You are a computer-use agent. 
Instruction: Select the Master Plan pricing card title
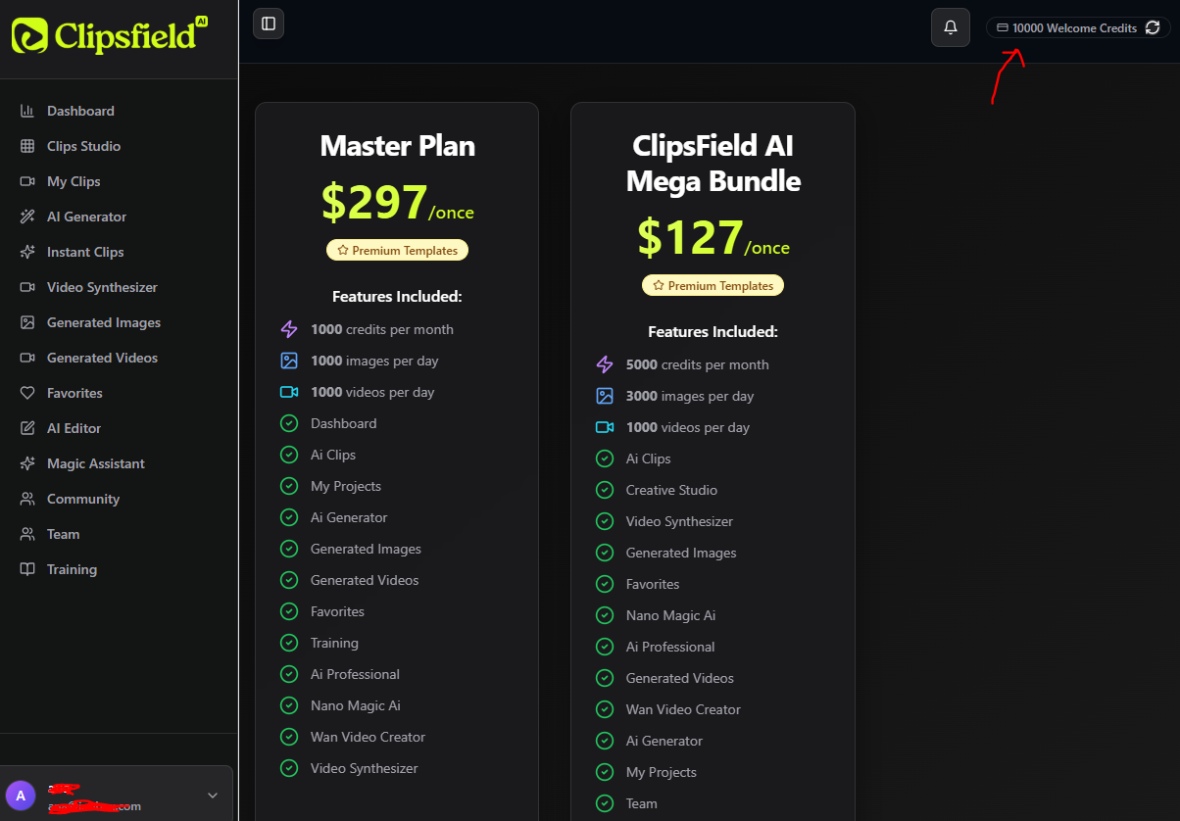(x=398, y=146)
